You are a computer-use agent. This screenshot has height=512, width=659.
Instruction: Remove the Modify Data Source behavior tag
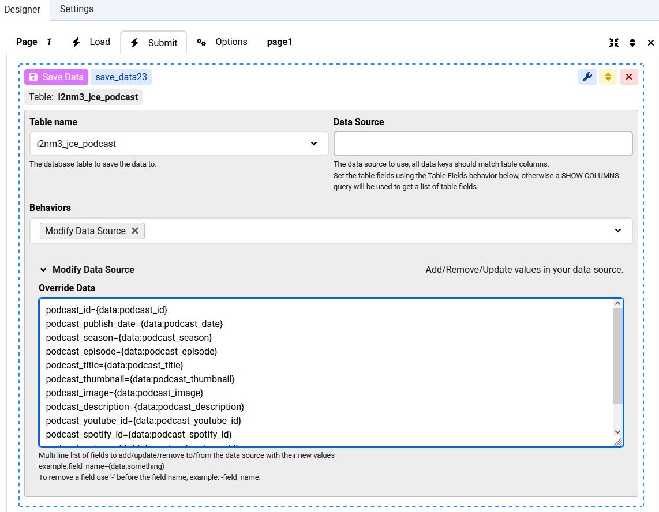click(x=135, y=231)
